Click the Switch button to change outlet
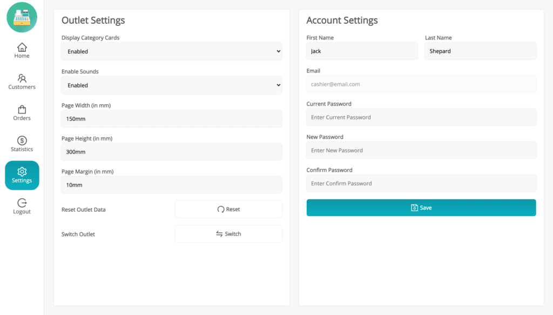 pyautogui.click(x=228, y=233)
